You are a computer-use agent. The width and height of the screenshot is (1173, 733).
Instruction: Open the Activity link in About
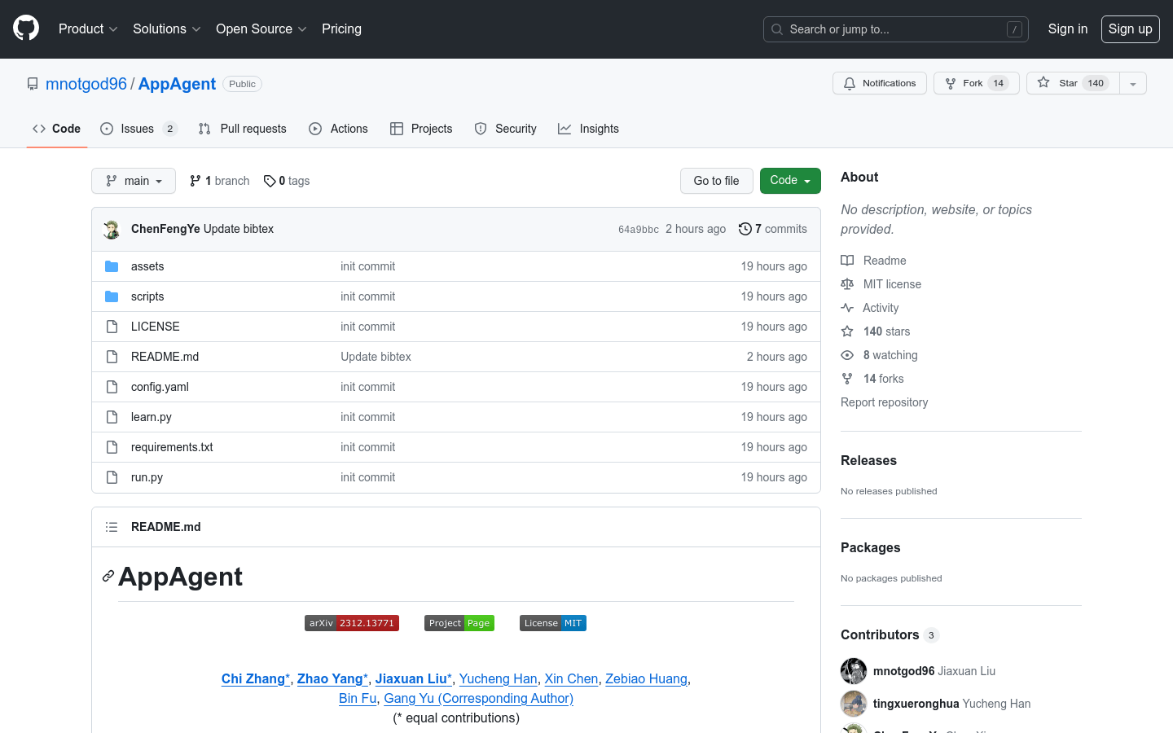coord(870,308)
